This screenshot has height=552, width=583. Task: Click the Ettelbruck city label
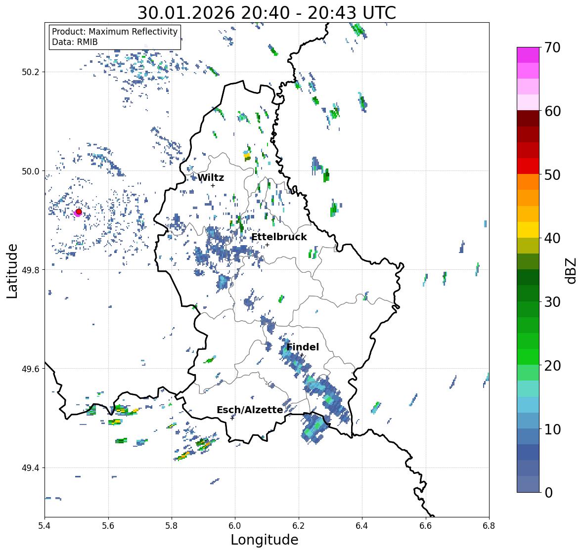[279, 237]
